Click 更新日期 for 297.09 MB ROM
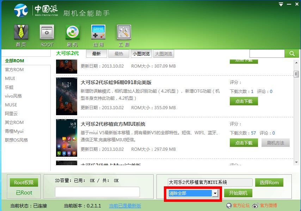This screenshot has height=211, width=301. tap(102, 149)
